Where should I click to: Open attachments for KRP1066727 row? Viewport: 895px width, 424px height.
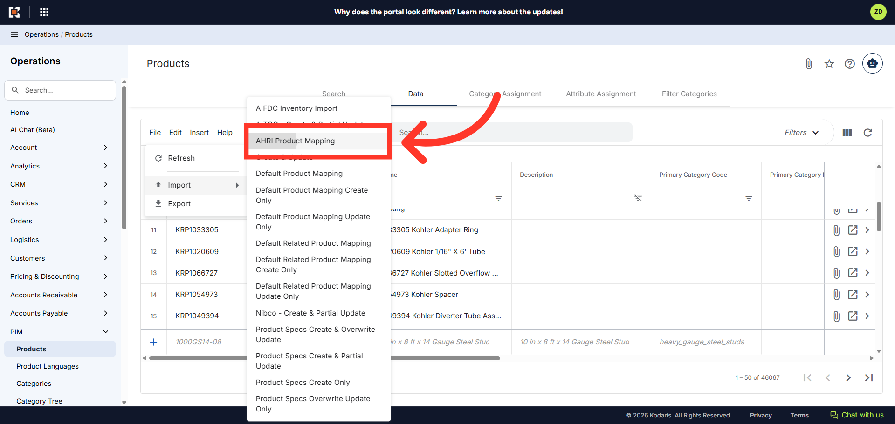point(837,273)
